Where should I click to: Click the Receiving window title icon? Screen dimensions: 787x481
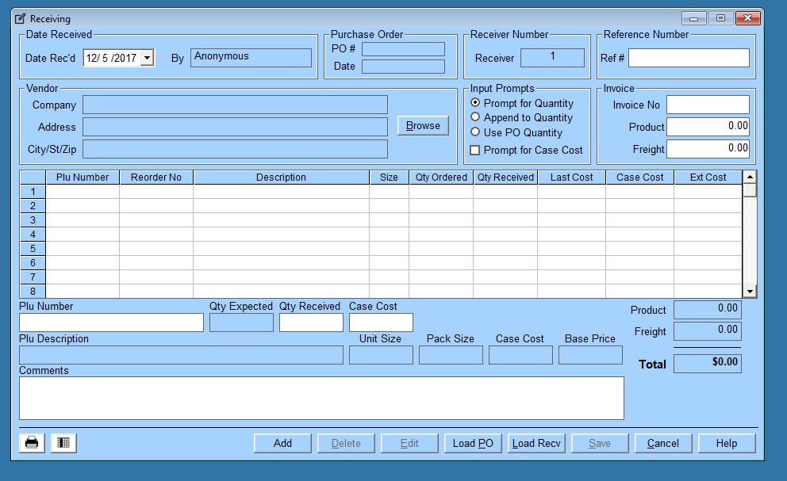click(20, 18)
